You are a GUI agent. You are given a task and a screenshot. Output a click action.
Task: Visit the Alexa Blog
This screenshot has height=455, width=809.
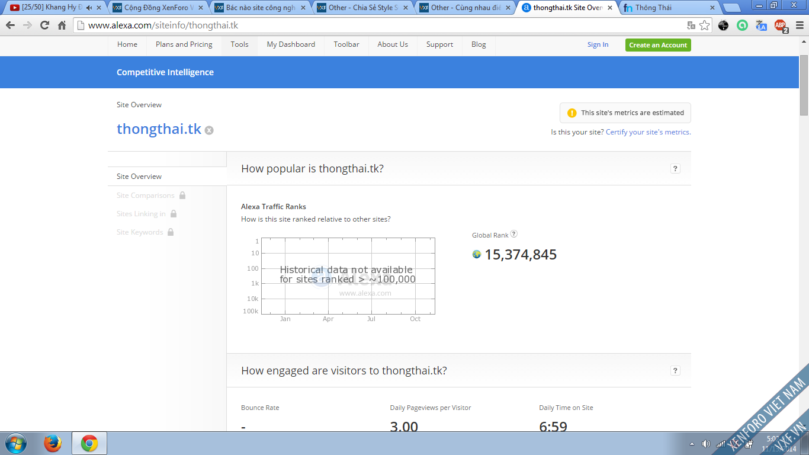pyautogui.click(x=479, y=44)
